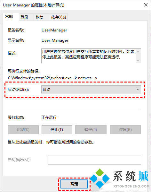
Task: Click the 恢复(R) service button
Action: (125, 129)
